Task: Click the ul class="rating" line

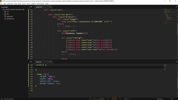Action: (x=72, y=38)
